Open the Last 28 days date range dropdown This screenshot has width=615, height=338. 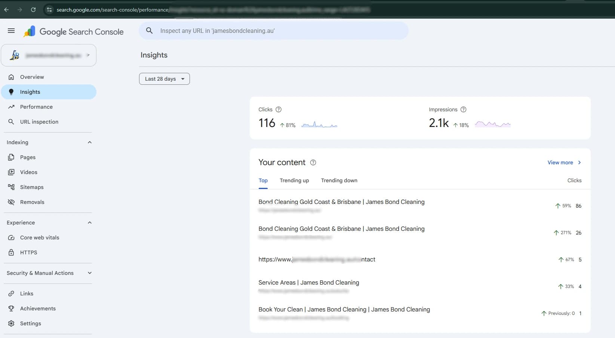(164, 79)
